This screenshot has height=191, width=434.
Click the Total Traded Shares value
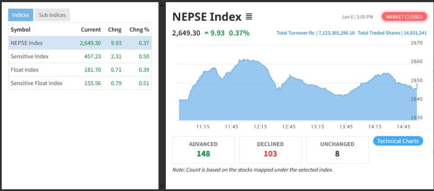point(415,33)
